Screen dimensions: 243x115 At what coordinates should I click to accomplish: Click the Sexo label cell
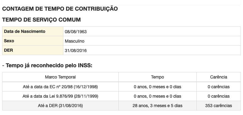(33, 41)
